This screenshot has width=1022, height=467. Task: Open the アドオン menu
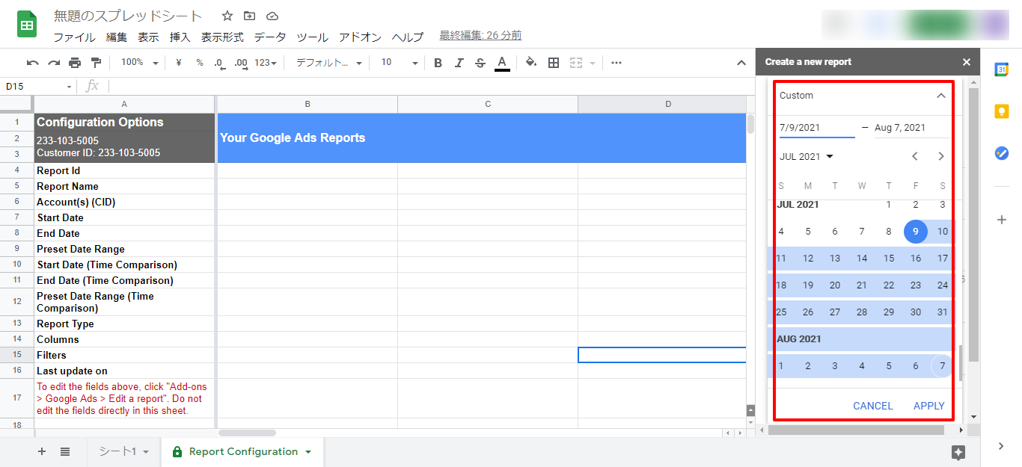(x=360, y=37)
